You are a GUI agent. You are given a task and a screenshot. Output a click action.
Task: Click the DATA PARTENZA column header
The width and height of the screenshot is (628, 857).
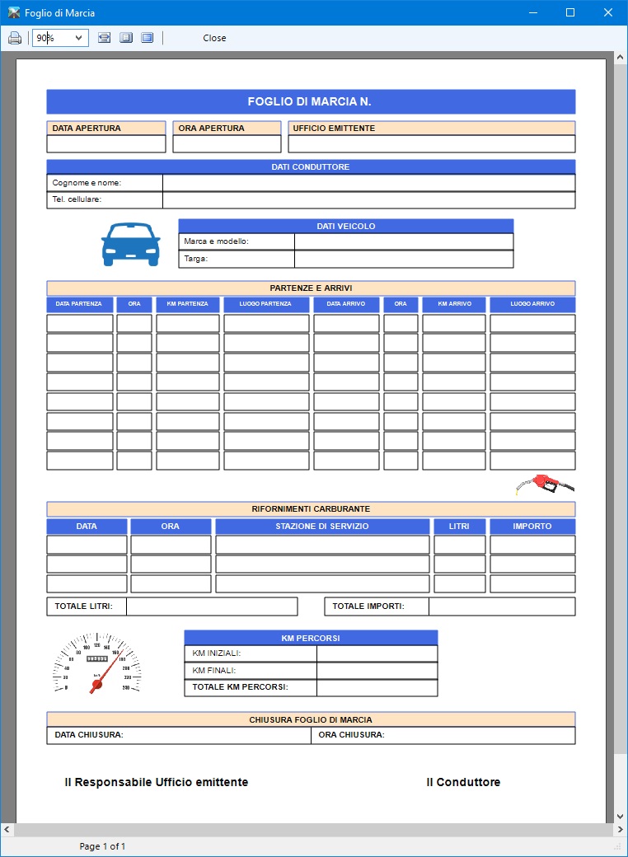click(x=78, y=304)
